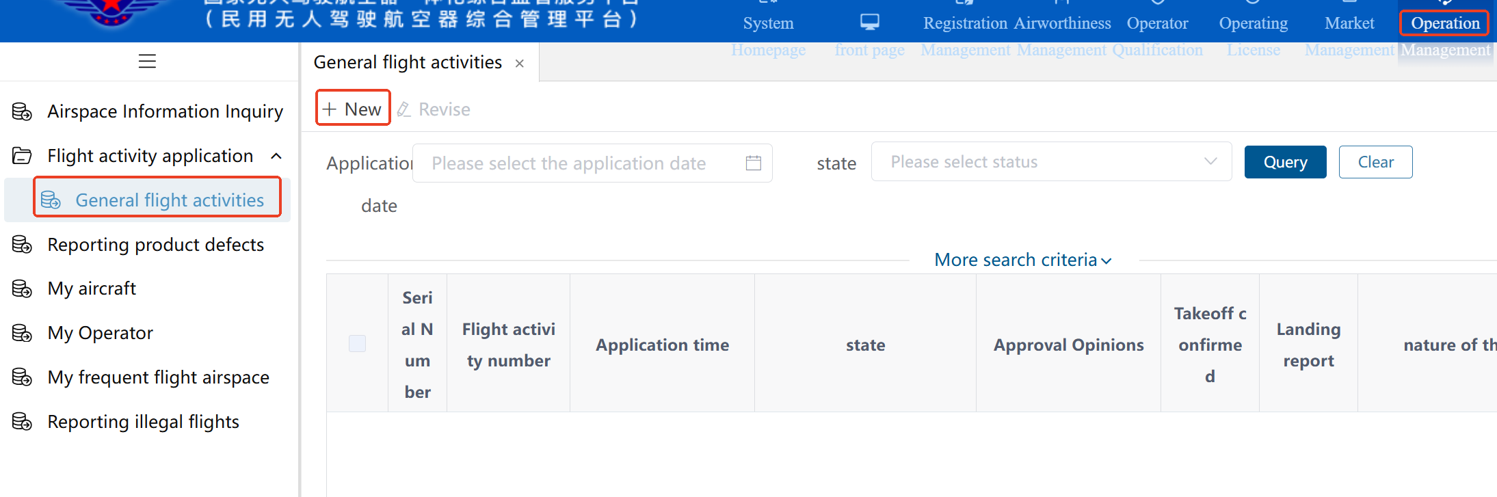Open the Please select status dropdown
1497x497 pixels.
pyautogui.click(x=1051, y=162)
